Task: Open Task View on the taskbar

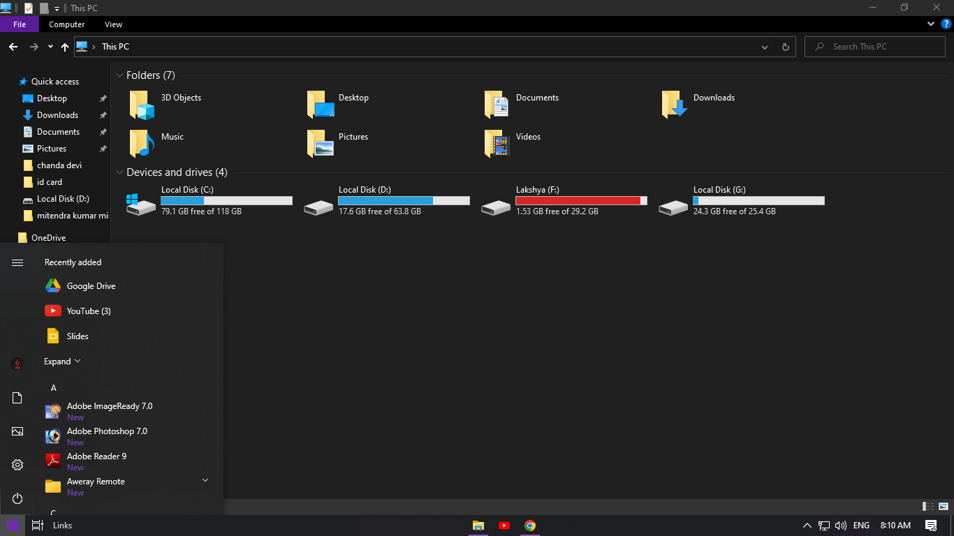Action: (x=38, y=526)
